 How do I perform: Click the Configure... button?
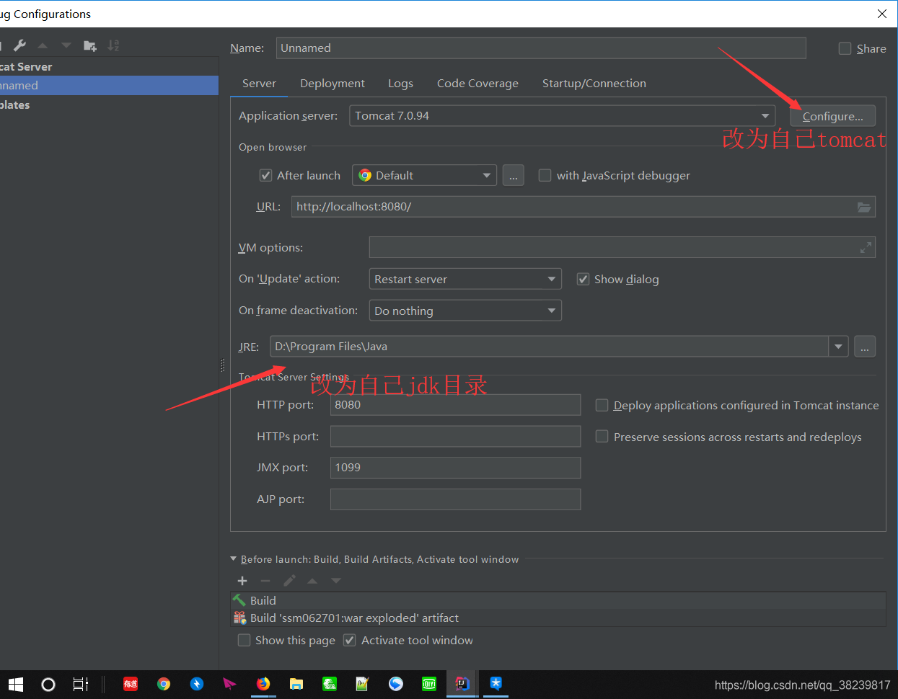coord(832,116)
